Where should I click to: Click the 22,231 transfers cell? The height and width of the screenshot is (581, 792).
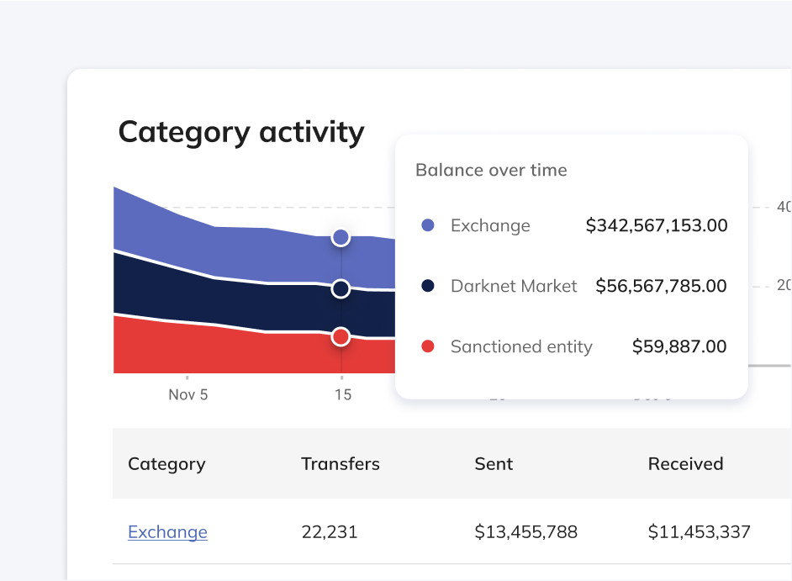tap(330, 532)
